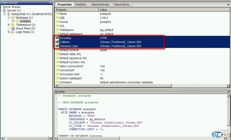This screenshot has width=231, height=140.
Task: Click SQL pane scroll up arrow
Action: click(x=228, y=96)
